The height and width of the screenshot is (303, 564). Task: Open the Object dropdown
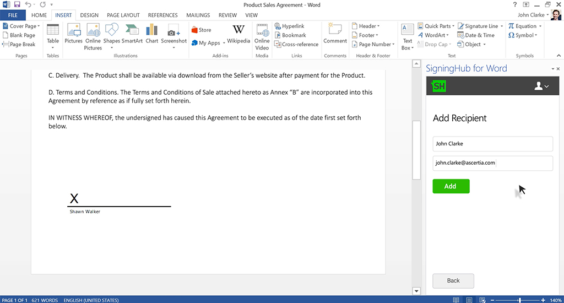(484, 44)
